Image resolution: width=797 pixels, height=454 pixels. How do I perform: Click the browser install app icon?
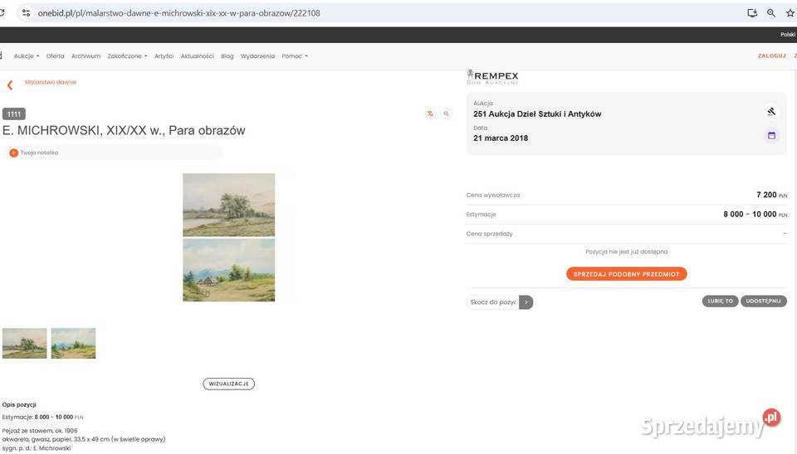tap(752, 13)
